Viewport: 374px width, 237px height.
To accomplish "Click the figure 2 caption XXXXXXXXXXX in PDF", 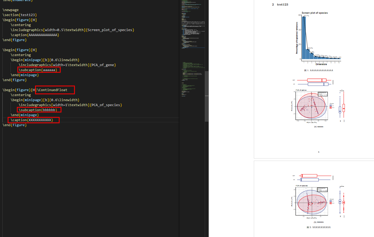I will coord(319,227).
